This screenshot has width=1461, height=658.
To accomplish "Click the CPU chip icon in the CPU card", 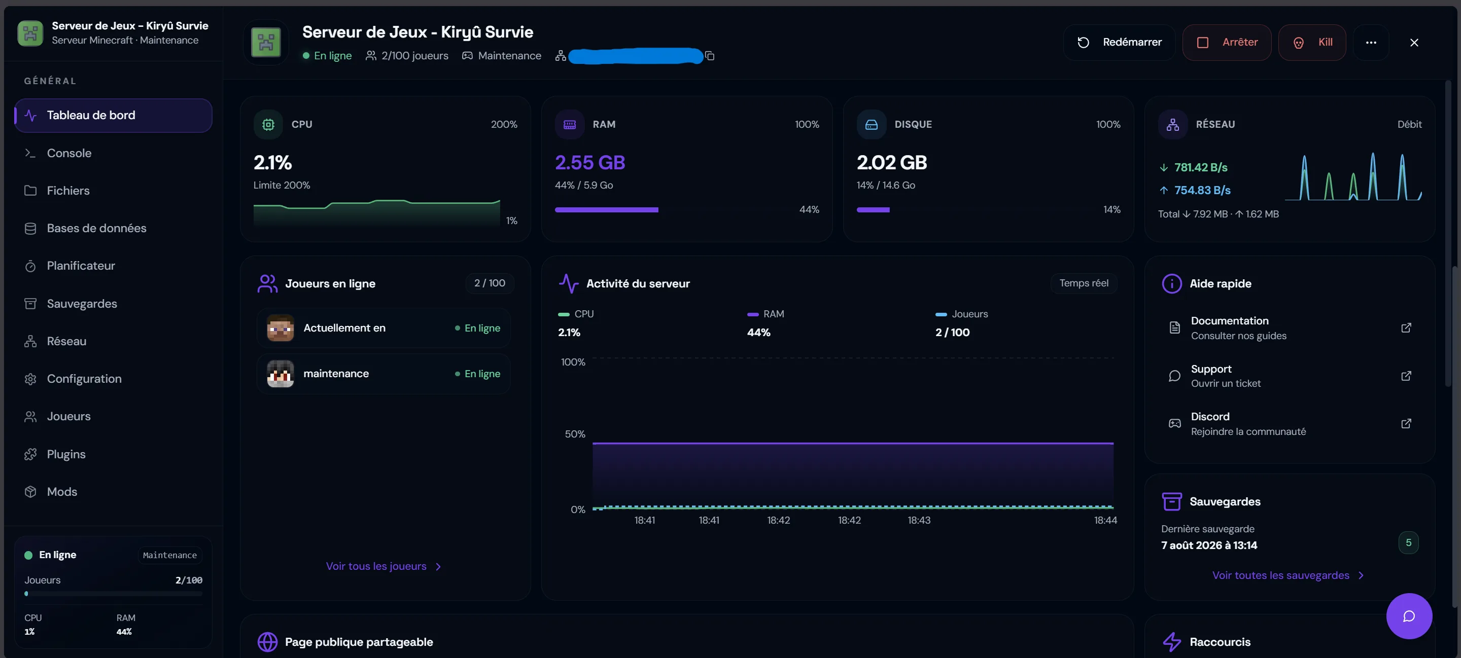I will point(268,124).
